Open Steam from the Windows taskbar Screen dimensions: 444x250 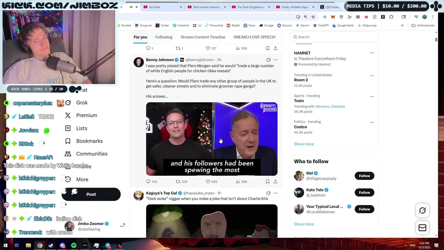51,245
